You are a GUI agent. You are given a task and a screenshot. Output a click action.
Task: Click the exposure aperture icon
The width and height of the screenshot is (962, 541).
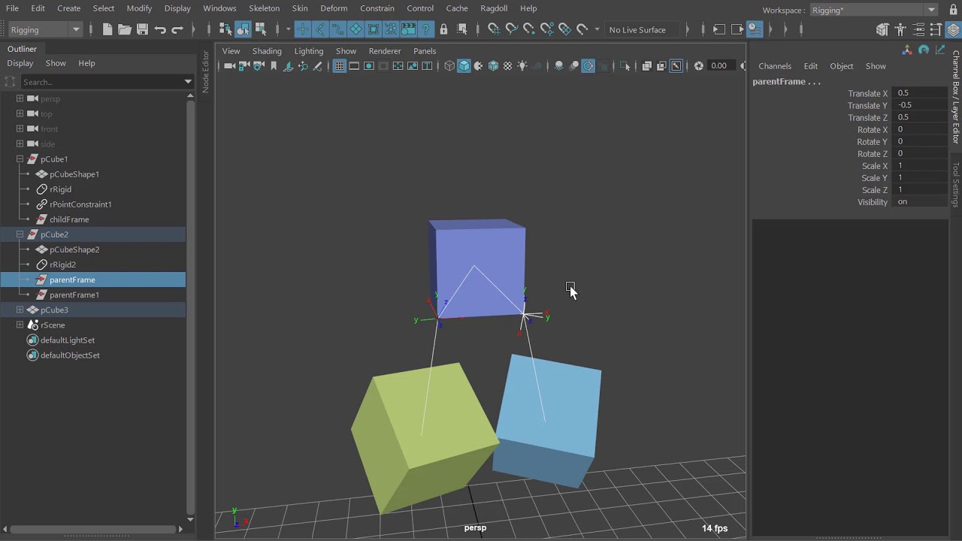tap(699, 66)
